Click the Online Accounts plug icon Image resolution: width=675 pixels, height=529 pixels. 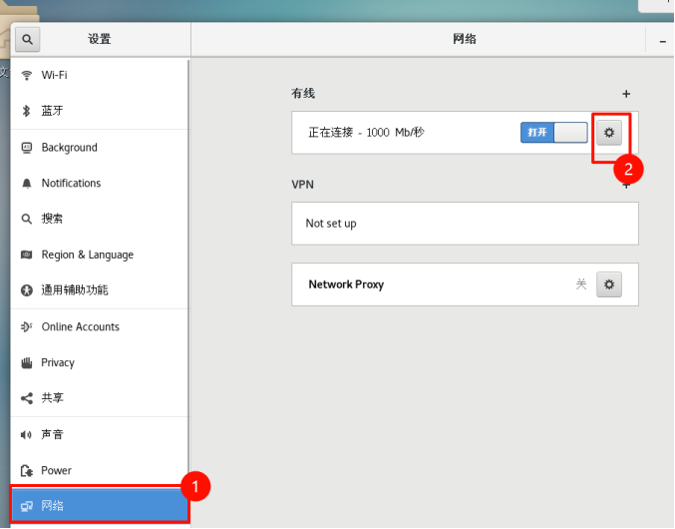point(26,327)
